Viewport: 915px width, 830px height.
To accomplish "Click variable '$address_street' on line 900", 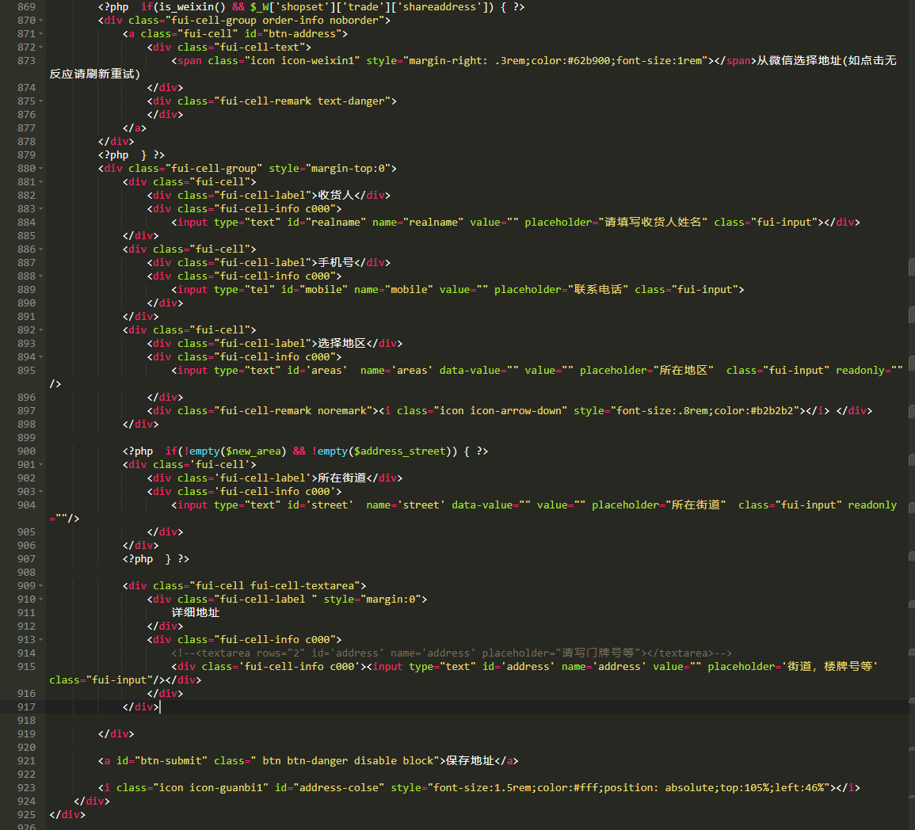I will click(x=399, y=451).
